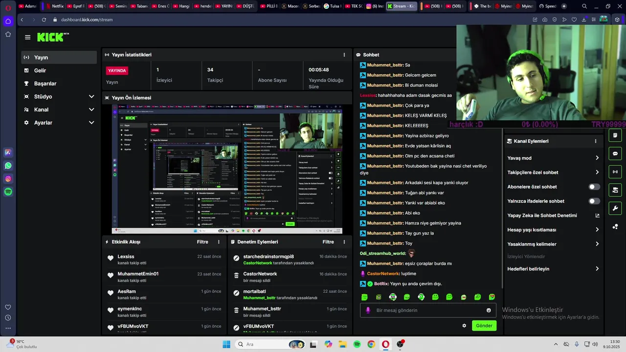Open Filtre in Denetim Eylemleri panel
This screenshot has width=626, height=352.
[x=328, y=242]
